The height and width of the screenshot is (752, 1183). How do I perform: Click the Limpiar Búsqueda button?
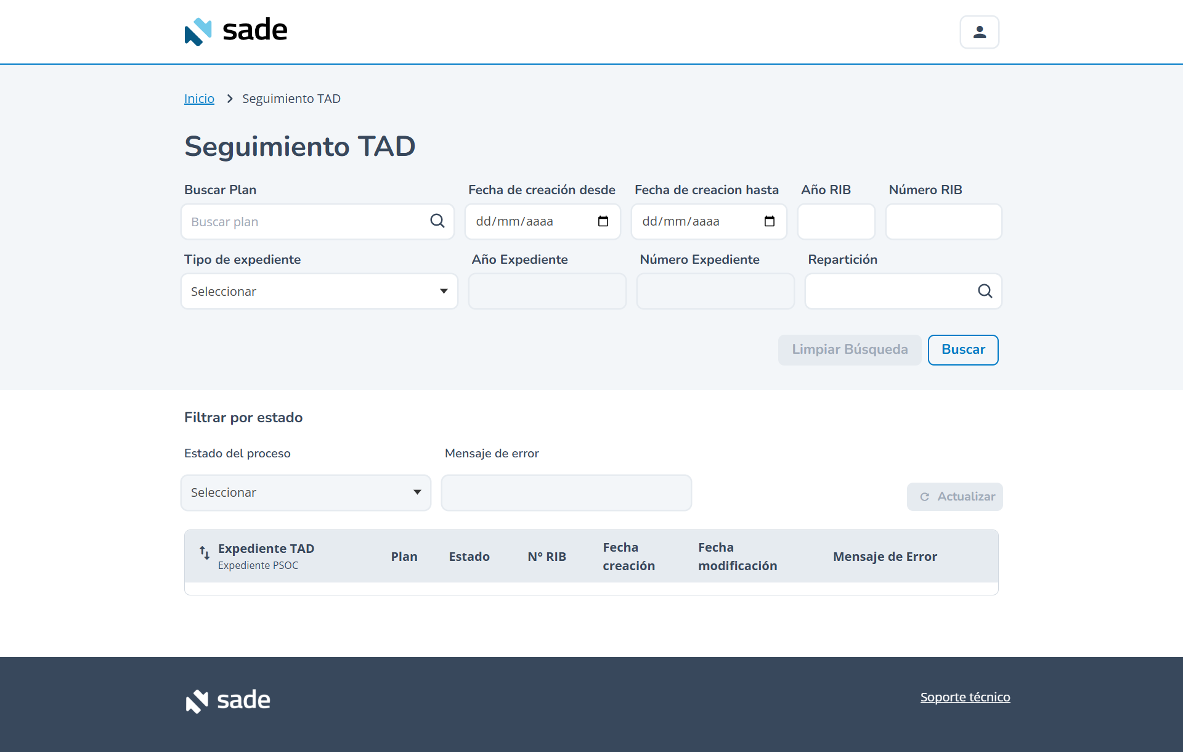[x=850, y=350]
